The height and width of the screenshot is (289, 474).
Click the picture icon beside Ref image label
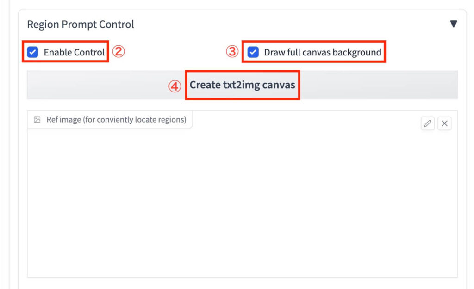click(x=37, y=120)
